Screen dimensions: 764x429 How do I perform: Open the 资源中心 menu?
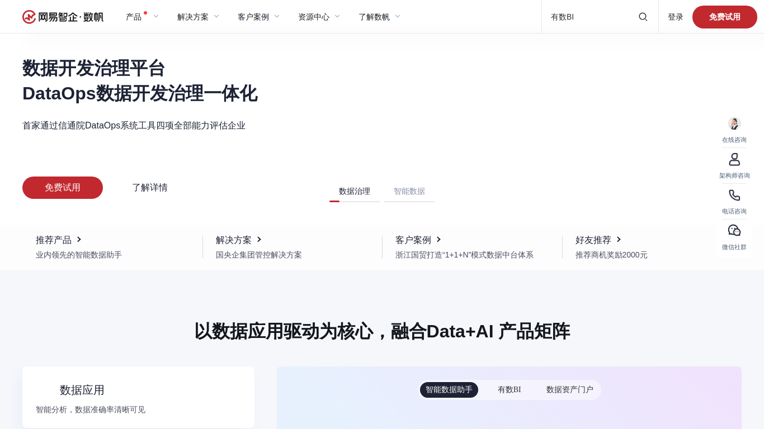(314, 17)
